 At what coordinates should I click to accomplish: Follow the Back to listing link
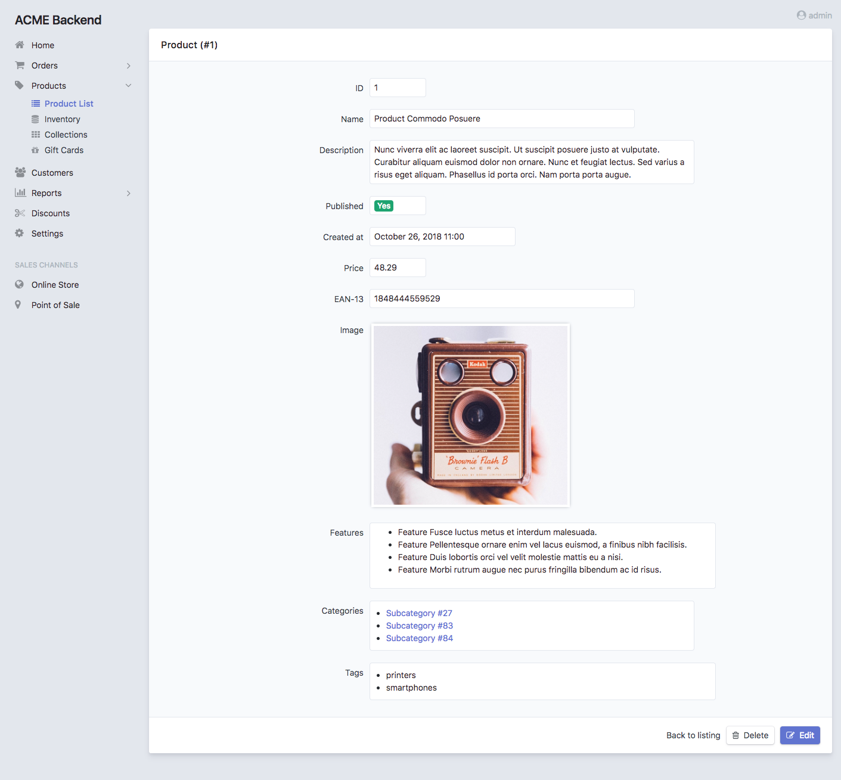(x=693, y=735)
